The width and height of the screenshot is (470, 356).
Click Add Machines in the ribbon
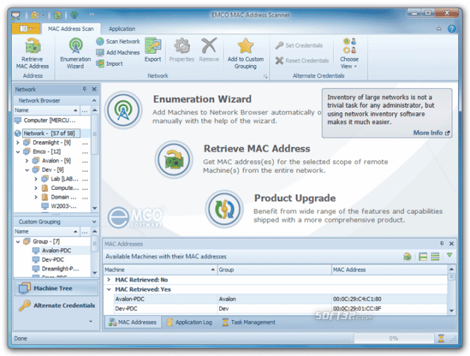pyautogui.click(x=118, y=52)
